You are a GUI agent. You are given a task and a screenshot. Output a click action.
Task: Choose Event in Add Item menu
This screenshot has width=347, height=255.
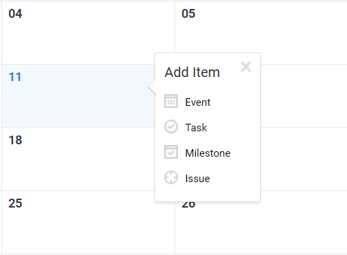[198, 102]
